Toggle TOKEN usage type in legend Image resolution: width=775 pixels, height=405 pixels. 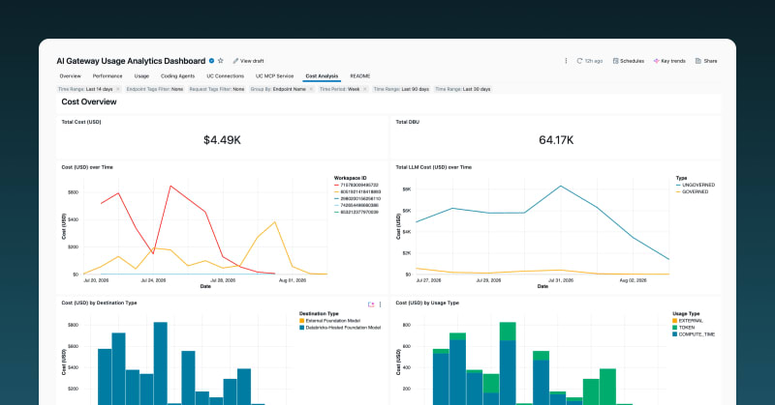pos(684,328)
